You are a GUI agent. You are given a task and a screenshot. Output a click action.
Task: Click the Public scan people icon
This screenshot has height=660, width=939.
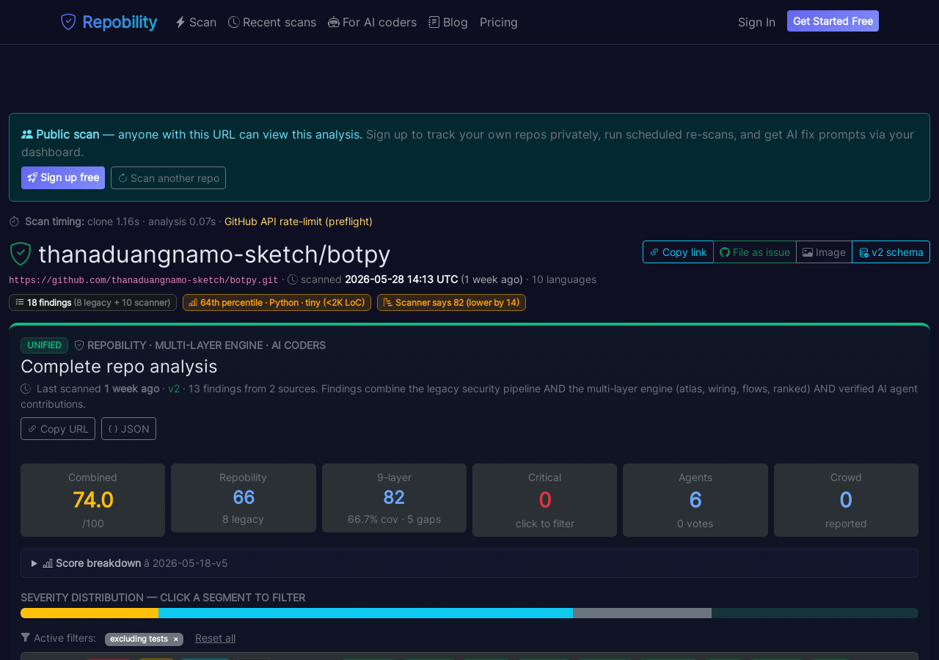coord(27,134)
